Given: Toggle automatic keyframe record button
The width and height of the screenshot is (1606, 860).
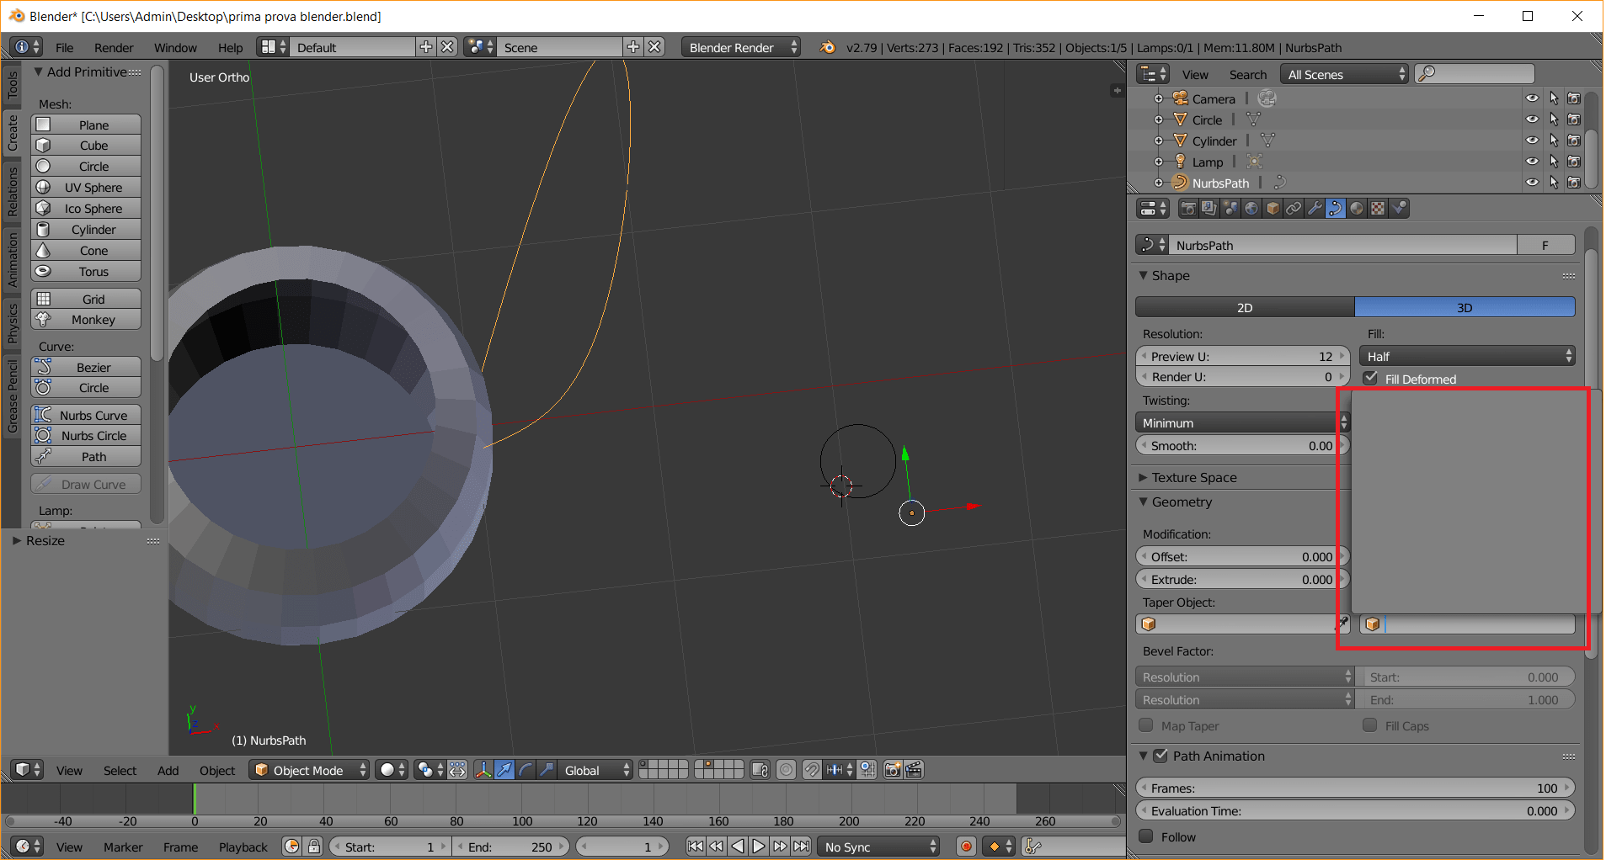Looking at the screenshot, I should coord(966,847).
